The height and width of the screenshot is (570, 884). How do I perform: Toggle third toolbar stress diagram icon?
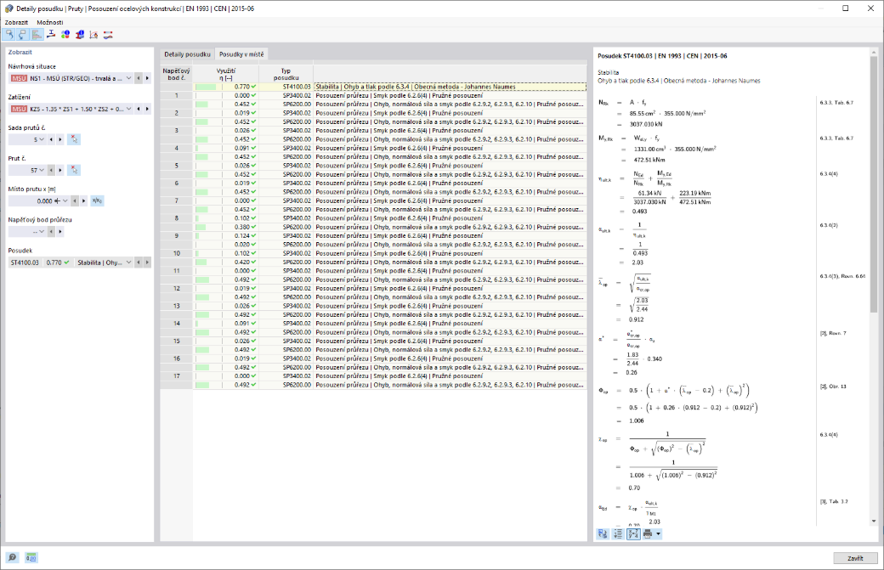(x=37, y=35)
